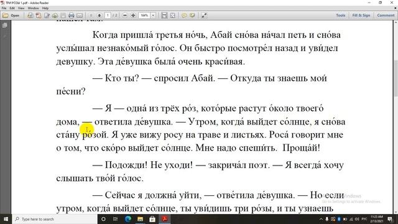Open the File menu
Image resolution: width=398 pixels, height=224 pixels.
(x=4, y=8)
